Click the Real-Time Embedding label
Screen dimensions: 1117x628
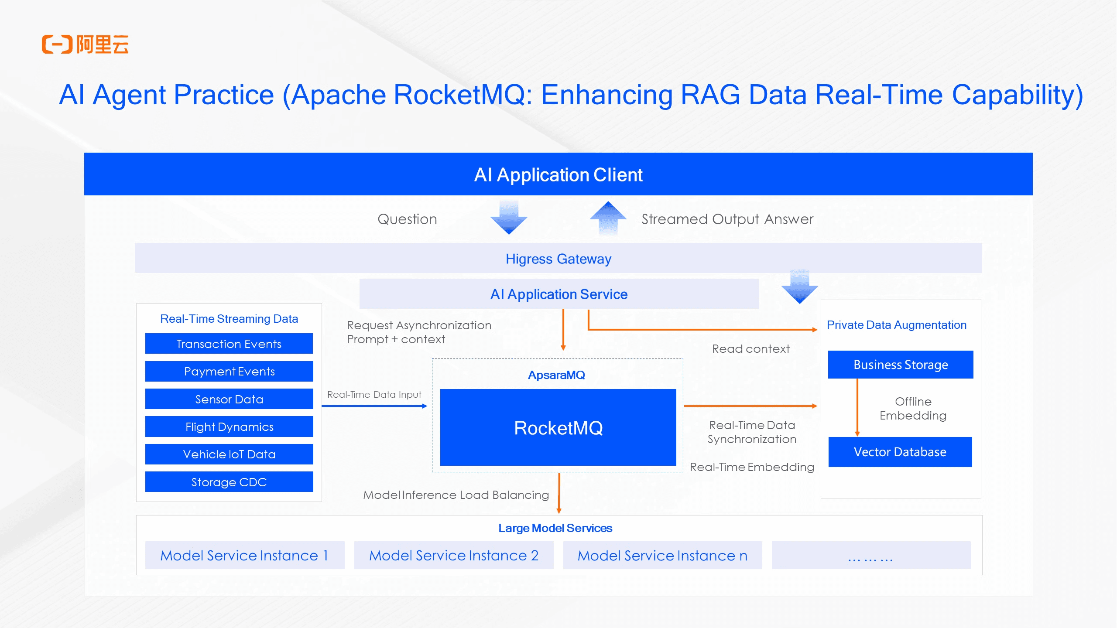tap(752, 467)
